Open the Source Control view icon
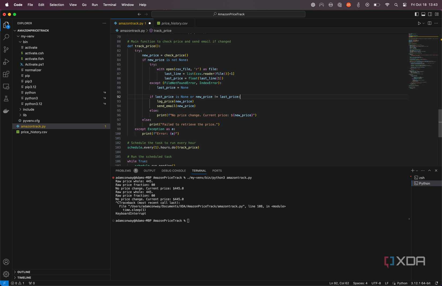The width and height of the screenshot is (442, 286). pos(6,49)
